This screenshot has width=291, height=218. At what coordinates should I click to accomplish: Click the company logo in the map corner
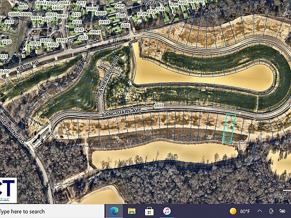click(x=8, y=190)
